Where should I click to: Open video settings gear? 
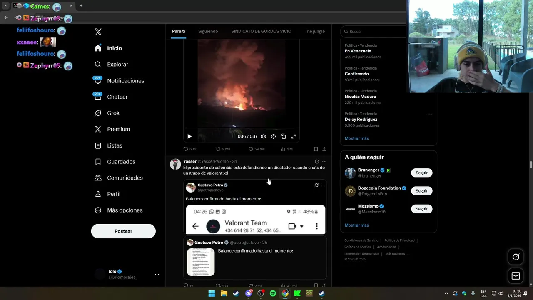coord(274,136)
